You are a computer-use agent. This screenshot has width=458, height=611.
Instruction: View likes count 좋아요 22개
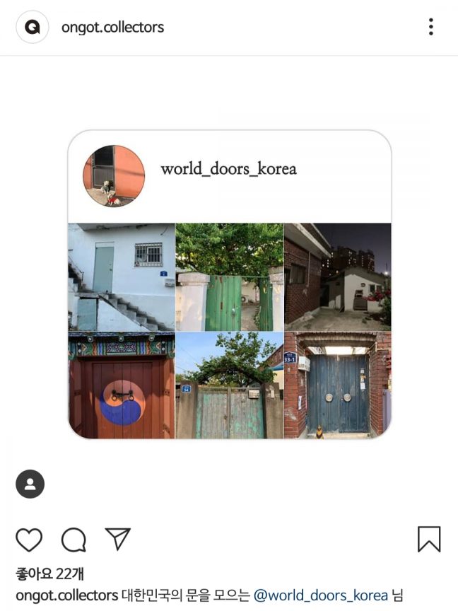[x=49, y=574]
